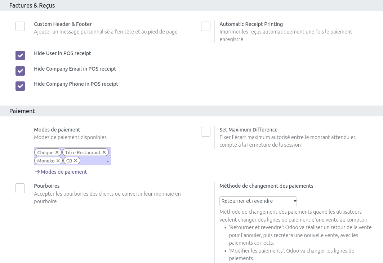
Task: Open Retourner et revendre dropdown
Action: [258, 201]
